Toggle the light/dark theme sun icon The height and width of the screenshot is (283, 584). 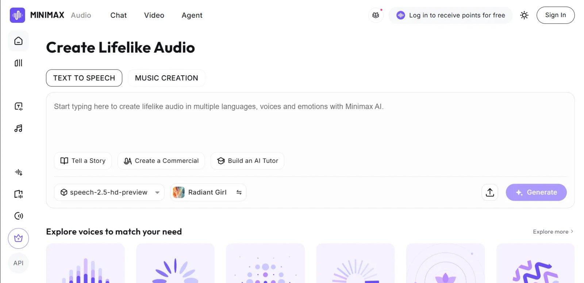coord(524,15)
